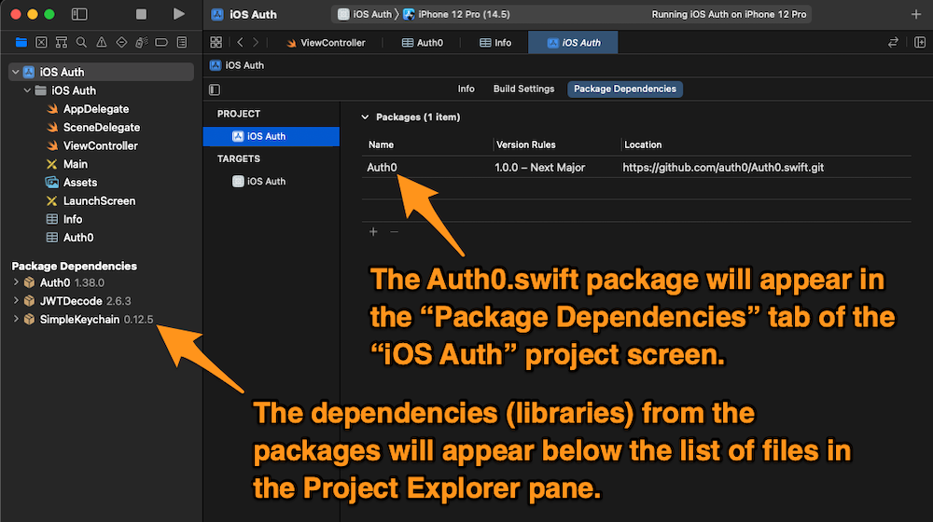Remove package with minus button
Image resolution: width=933 pixels, height=522 pixels.
click(394, 232)
